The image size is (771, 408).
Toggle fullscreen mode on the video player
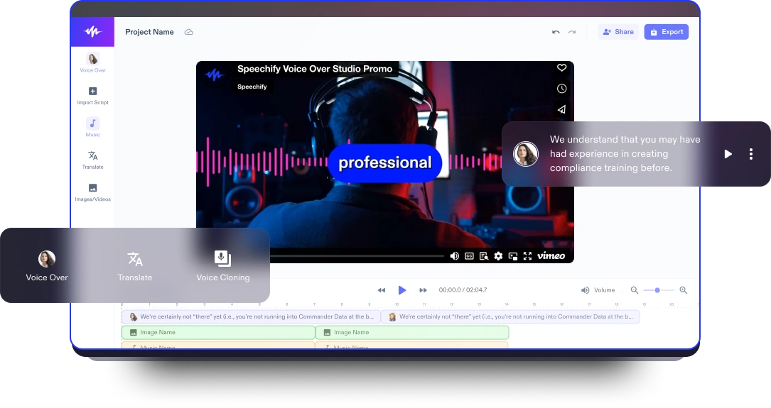click(527, 256)
